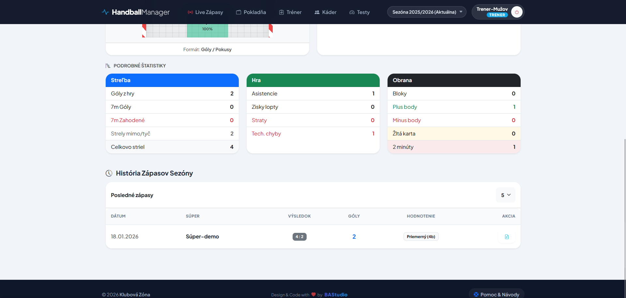The image size is (626, 298).
Task: Click the red heart icon in footer
Action: [313, 294]
